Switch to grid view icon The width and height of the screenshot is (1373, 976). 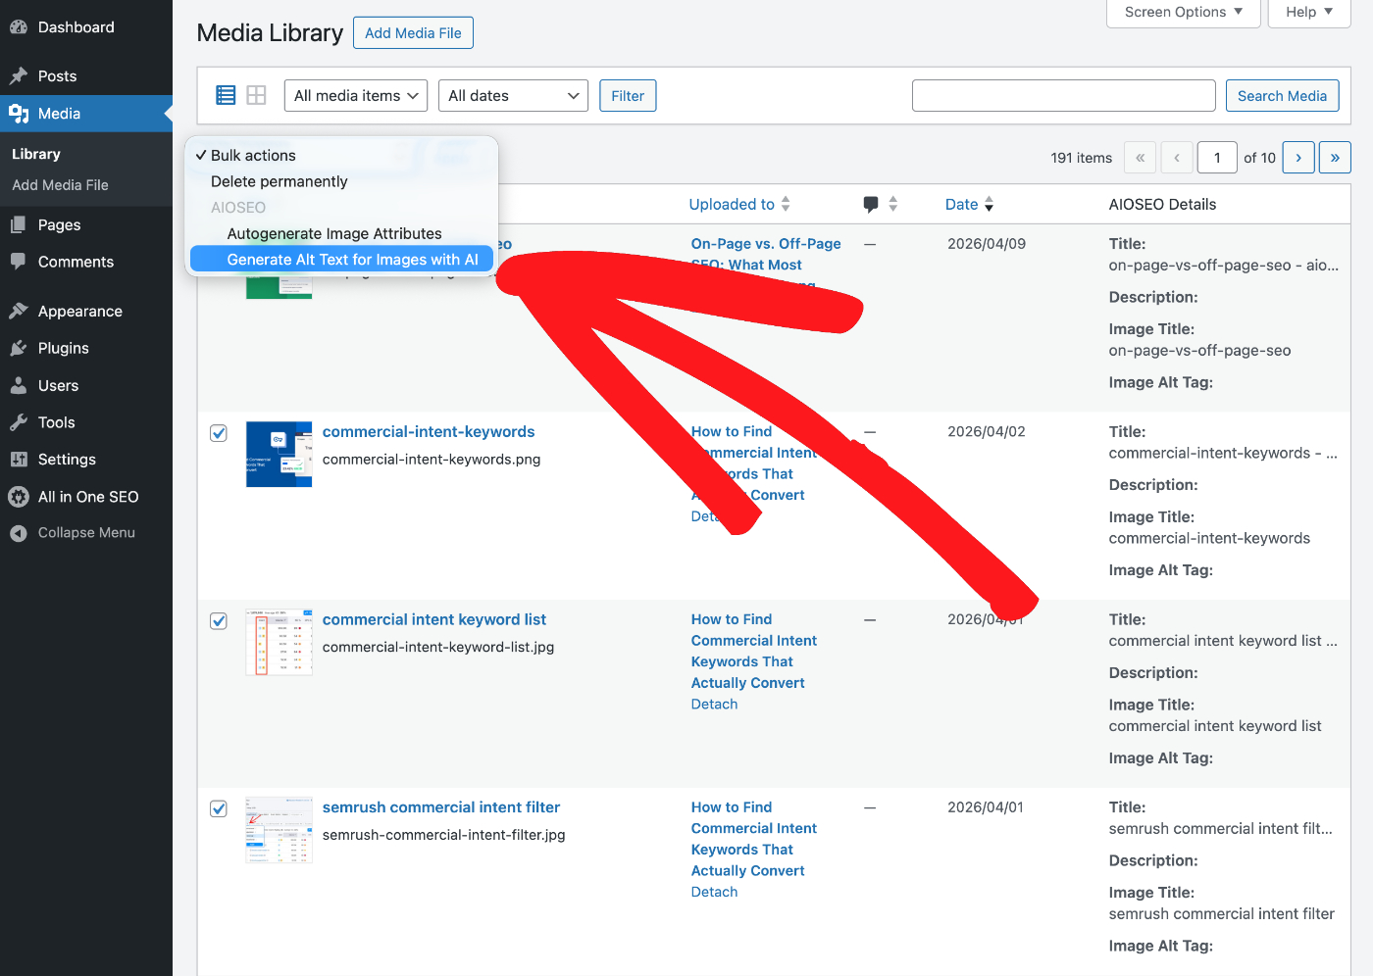tap(256, 95)
